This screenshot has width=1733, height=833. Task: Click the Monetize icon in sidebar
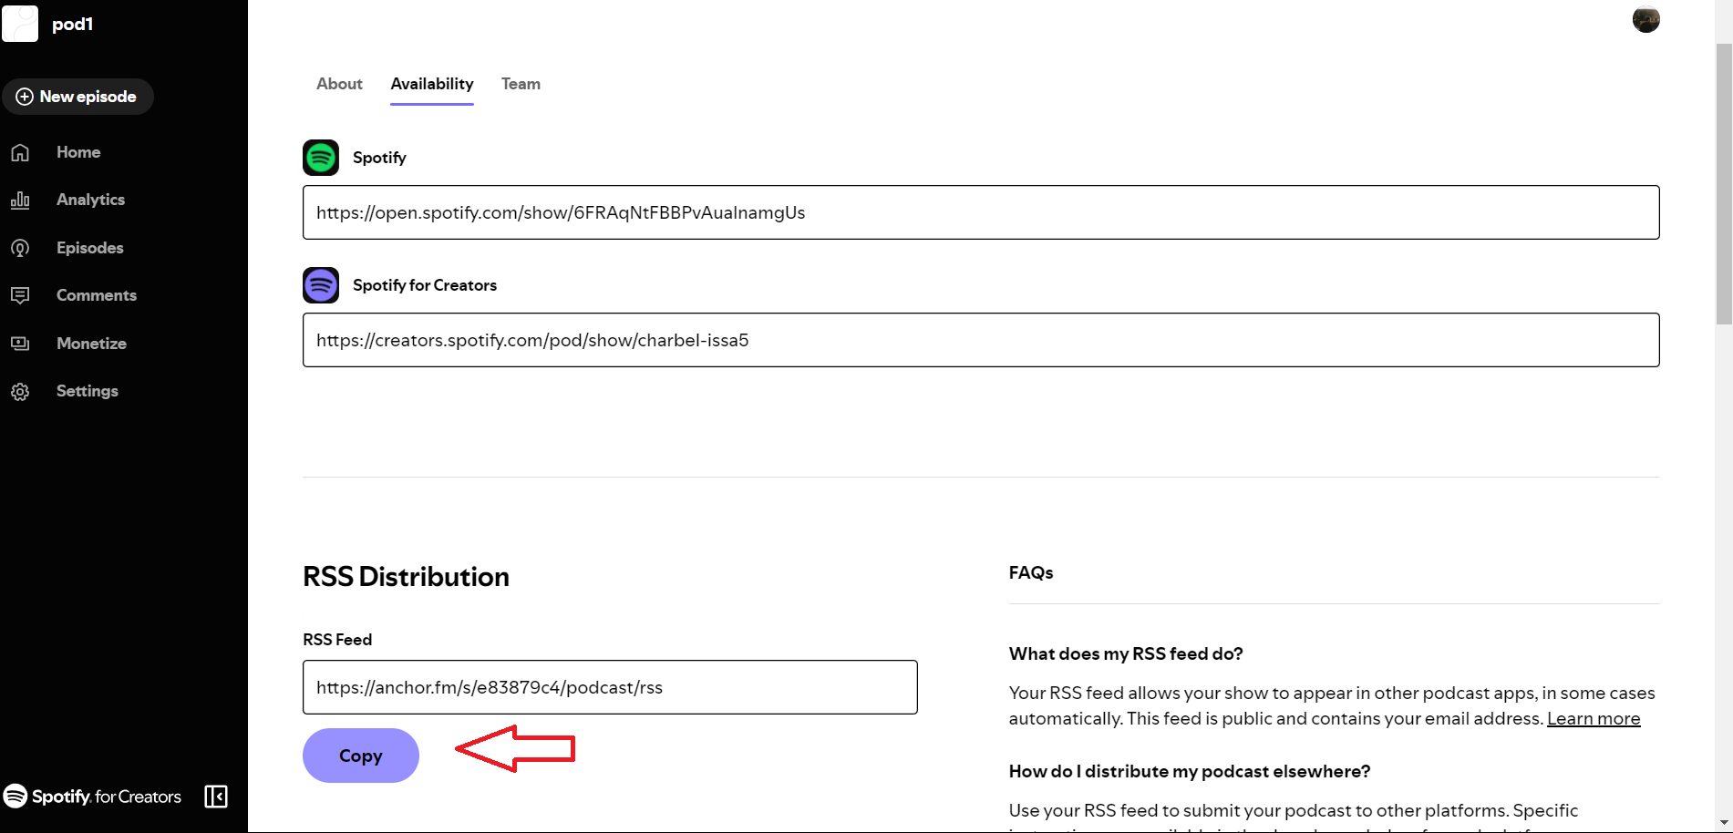[20, 344]
